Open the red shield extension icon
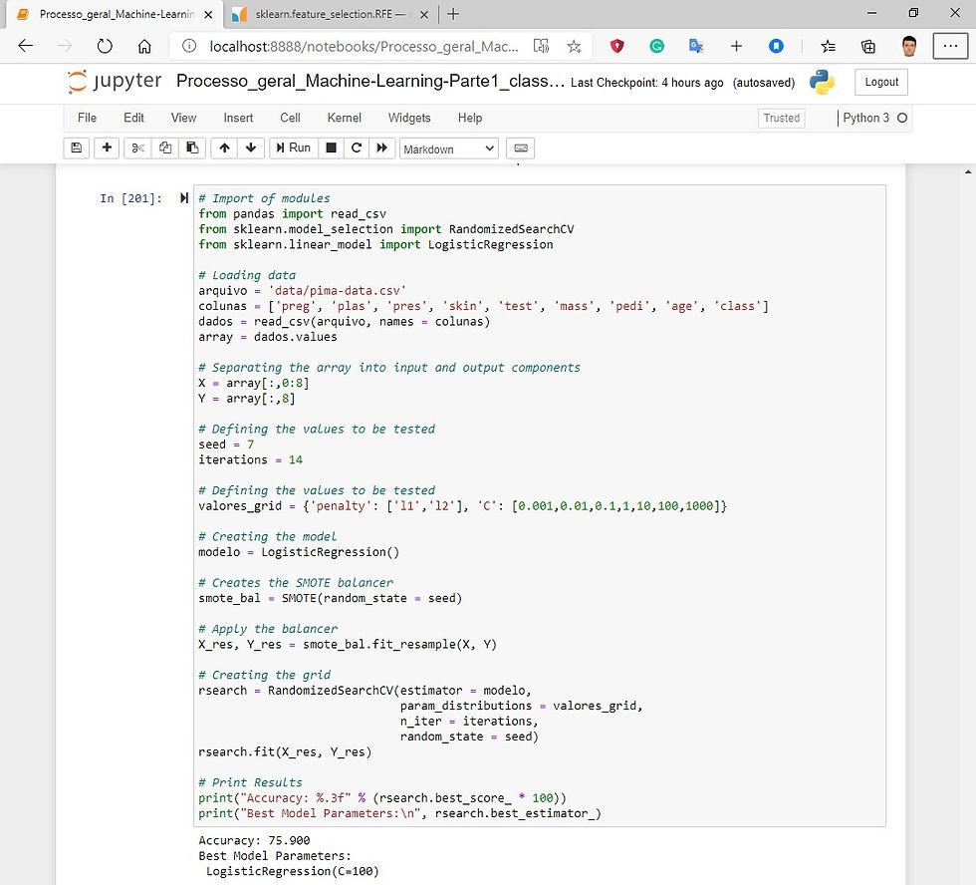The width and height of the screenshot is (976, 885). point(616,46)
